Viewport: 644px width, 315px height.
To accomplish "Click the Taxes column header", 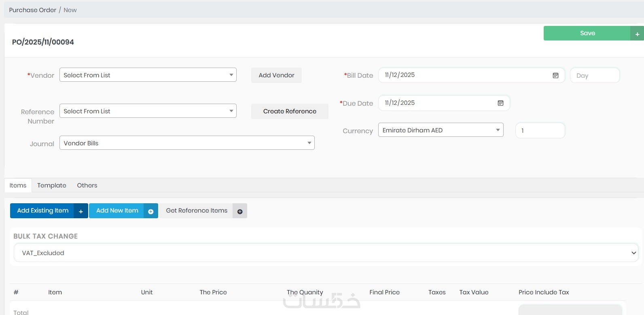I will click(x=437, y=292).
